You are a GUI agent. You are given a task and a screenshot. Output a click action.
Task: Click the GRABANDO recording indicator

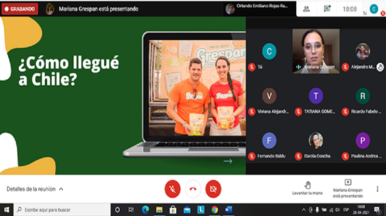point(20,9)
